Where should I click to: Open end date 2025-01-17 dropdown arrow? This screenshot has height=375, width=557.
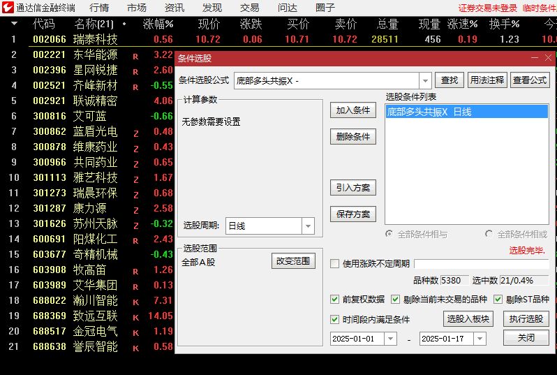[480, 339]
